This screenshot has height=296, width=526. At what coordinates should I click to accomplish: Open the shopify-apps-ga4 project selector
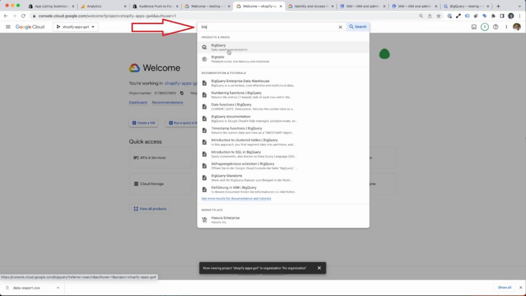(76, 27)
